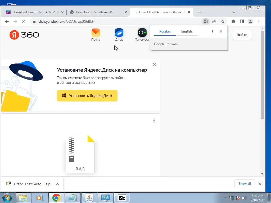
Task: Close the downloads bar
Action: click(x=260, y=184)
